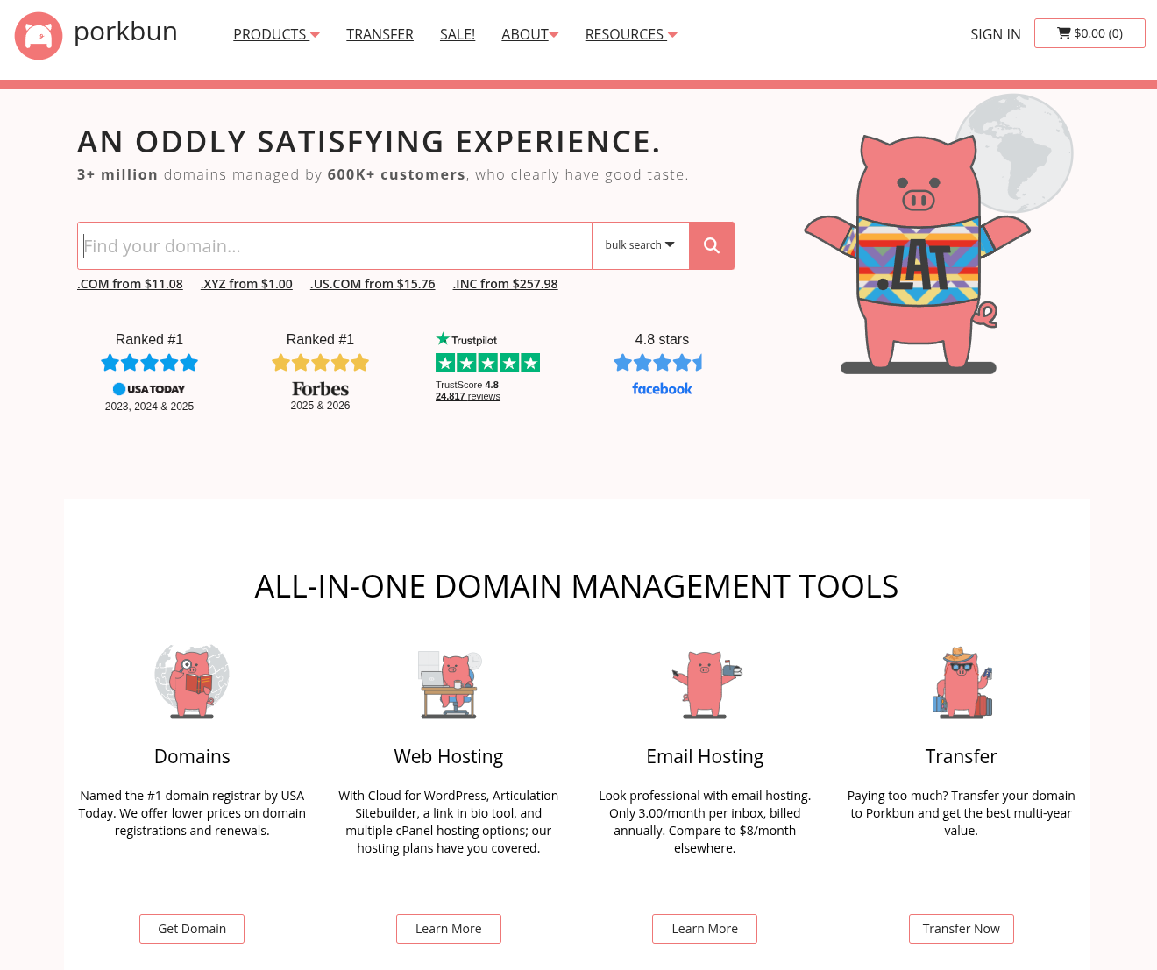This screenshot has height=970, width=1157.
Task: Click the USA Today logo
Action: [x=149, y=389]
